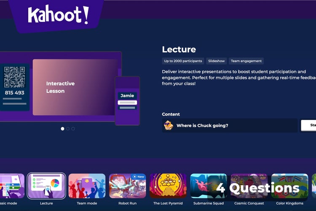Viewport: 316px width, 211px height.
Task: Click the Up to 2000 participants tag
Action: 183,61
